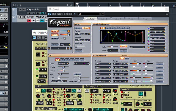This screenshot has width=176, height=111.
Task: Toggle power icon in Synth1 plugin window
Action: 34,38
